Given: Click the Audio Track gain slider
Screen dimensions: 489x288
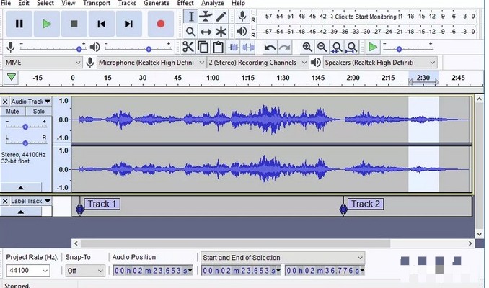Looking at the screenshot, I should pos(25,127).
